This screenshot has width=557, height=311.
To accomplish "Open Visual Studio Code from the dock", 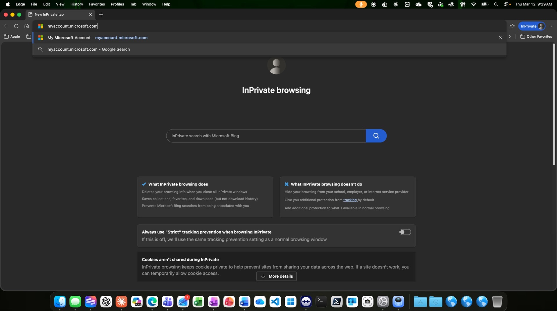I will 275,302.
